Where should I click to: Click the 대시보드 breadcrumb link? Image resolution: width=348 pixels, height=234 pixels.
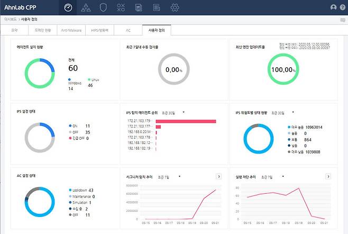tap(10, 20)
